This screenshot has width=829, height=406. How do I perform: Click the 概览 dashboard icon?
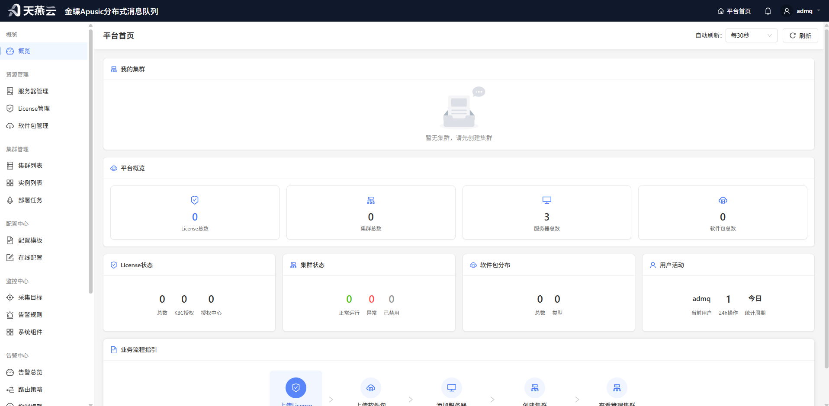10,51
